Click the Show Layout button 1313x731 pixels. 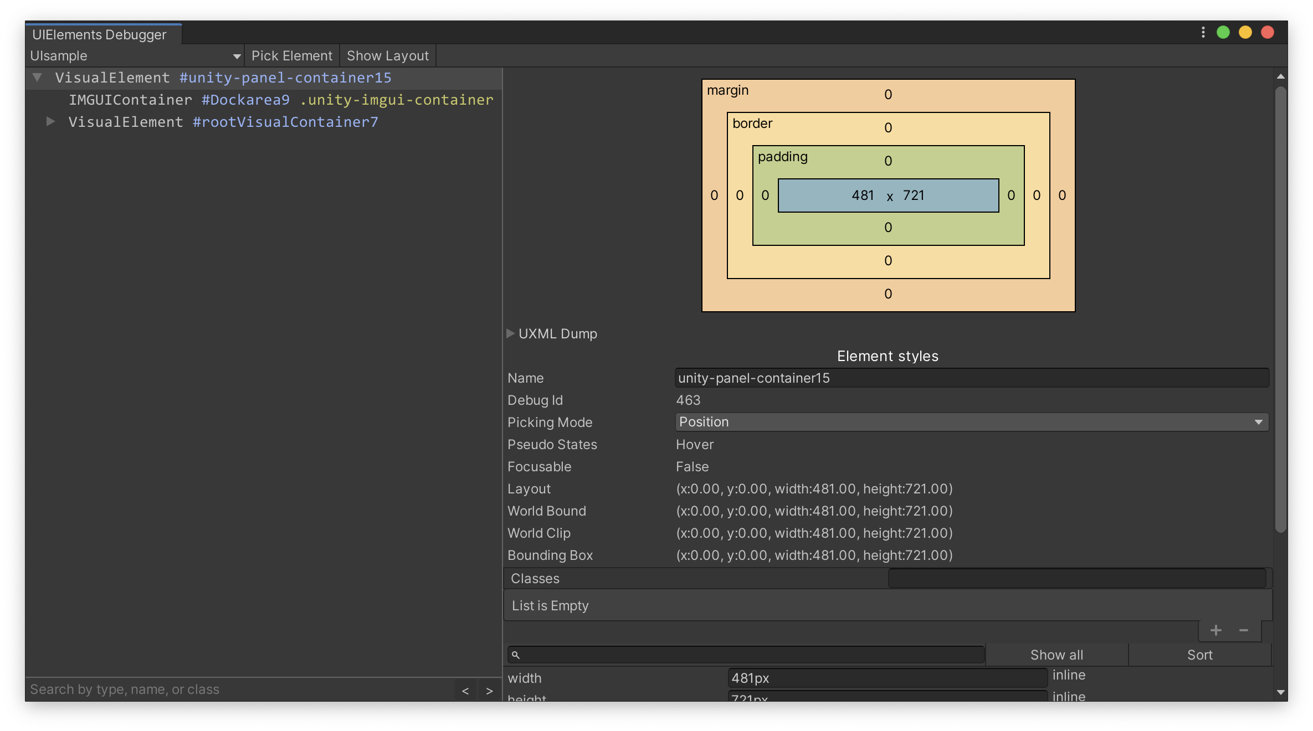point(387,55)
